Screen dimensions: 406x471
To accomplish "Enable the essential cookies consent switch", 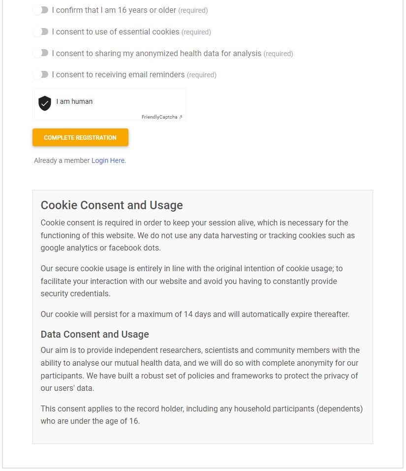I will click(x=41, y=32).
